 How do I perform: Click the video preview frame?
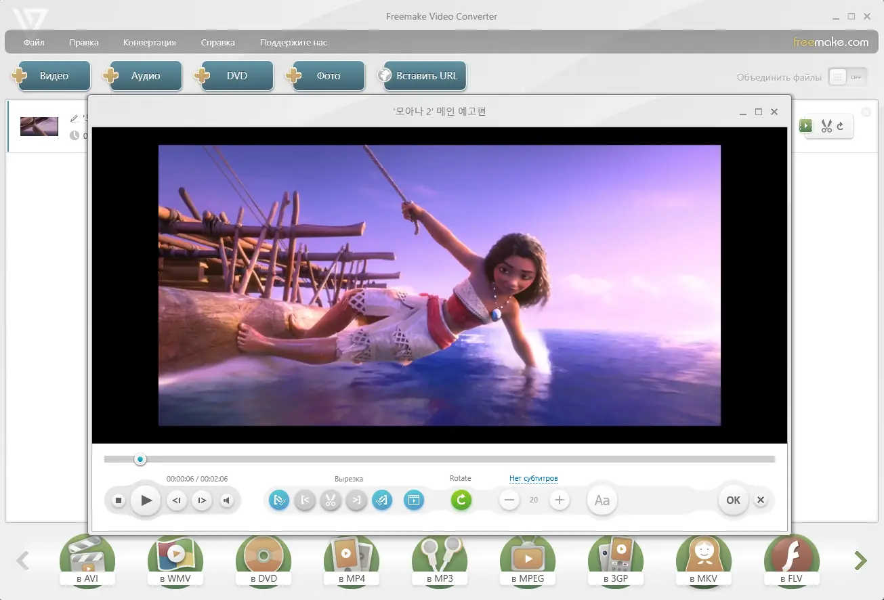click(x=440, y=285)
